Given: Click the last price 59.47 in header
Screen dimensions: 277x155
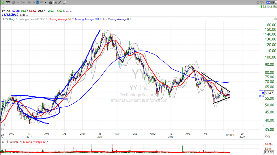Looking at the screenshot, I should pos(41,11).
